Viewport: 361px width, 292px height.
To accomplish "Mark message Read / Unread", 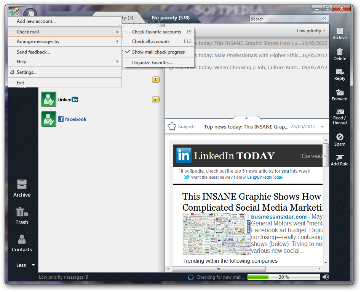I will coord(340,117).
